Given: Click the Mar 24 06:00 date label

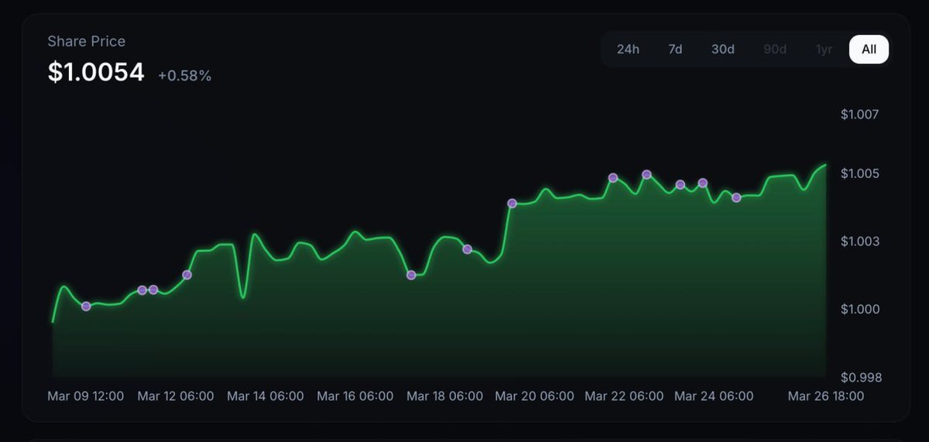Looking at the screenshot, I should 714,396.
